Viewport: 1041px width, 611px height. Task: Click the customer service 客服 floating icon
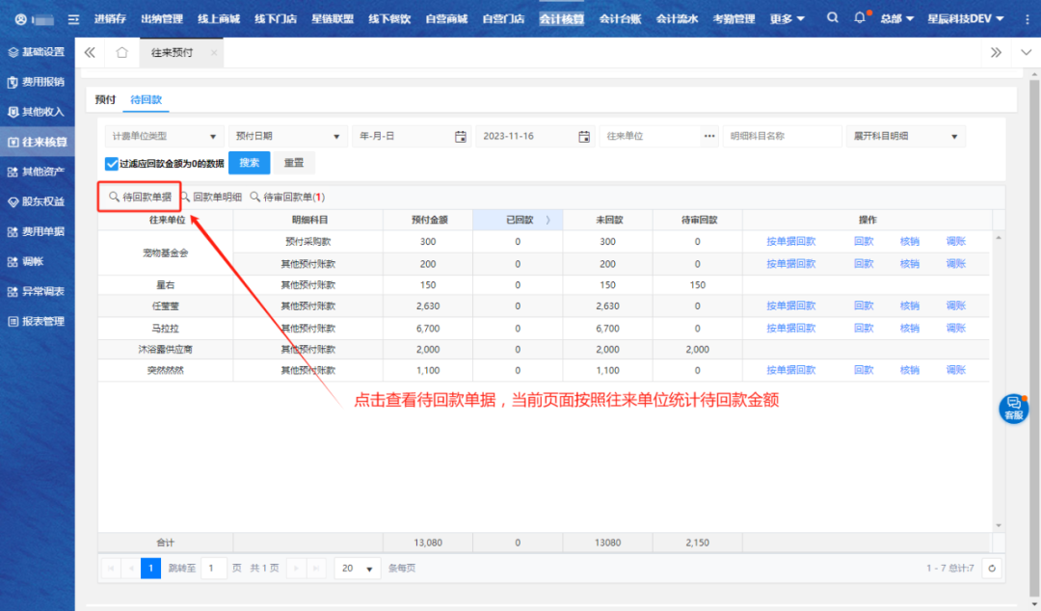pyautogui.click(x=1013, y=408)
